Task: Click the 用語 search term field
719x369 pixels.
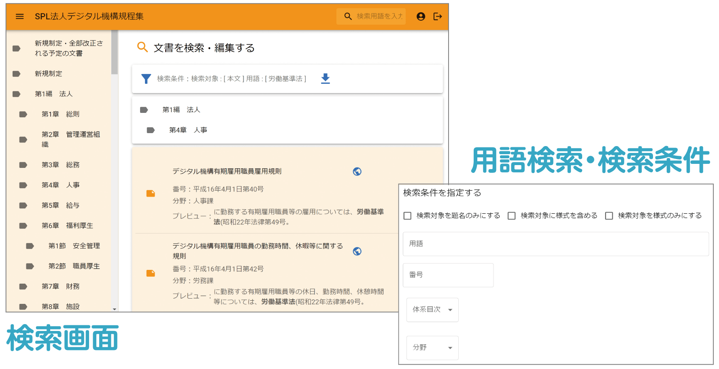Action: 555,244
